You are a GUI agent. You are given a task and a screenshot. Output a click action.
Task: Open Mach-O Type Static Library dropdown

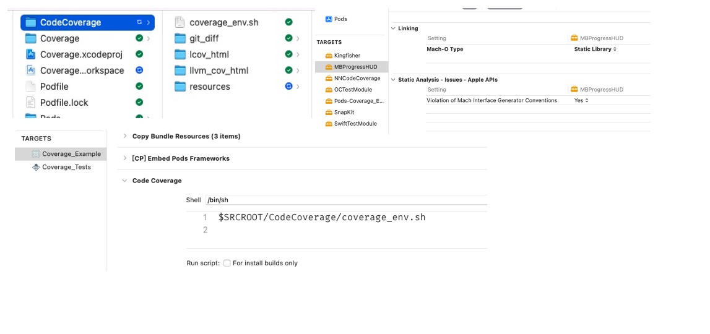point(595,49)
